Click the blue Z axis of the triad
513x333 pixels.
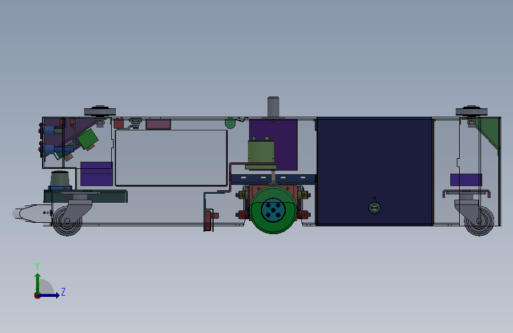(x=49, y=295)
